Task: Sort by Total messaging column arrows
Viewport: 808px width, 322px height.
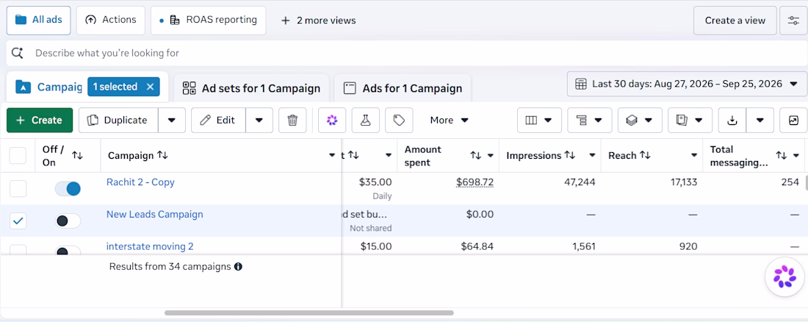Action: (x=782, y=155)
